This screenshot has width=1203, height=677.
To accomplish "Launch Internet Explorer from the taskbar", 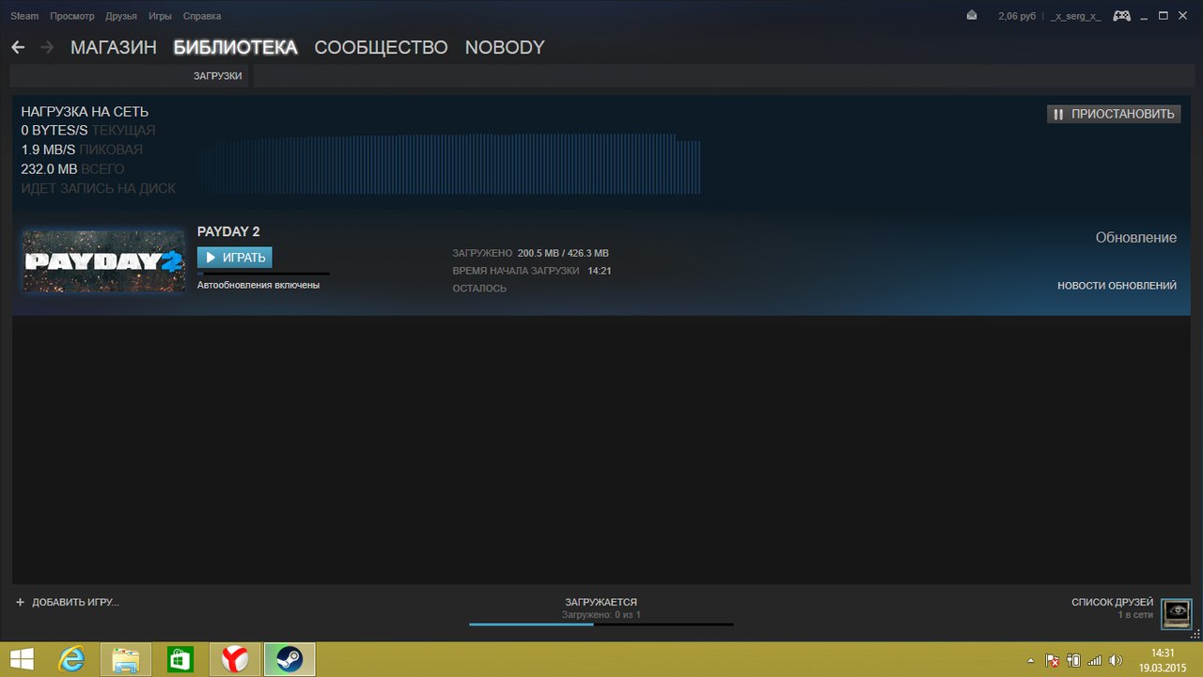I will click(x=71, y=660).
